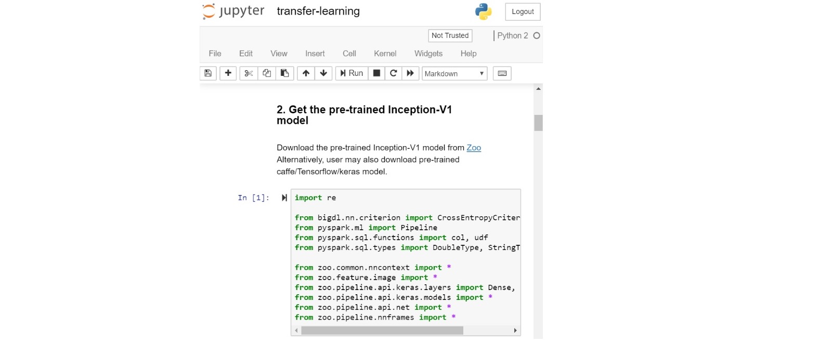Image resolution: width=832 pixels, height=341 pixels.
Task: Cut selected cells with scissors icon
Action: point(249,73)
